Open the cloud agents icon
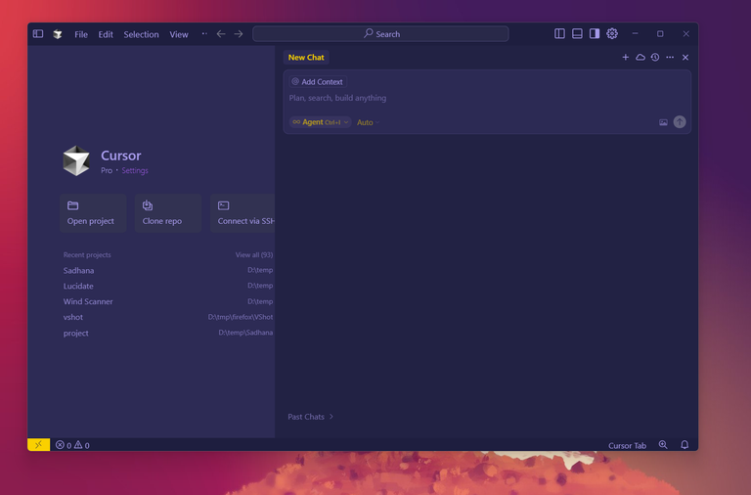The image size is (751, 495). point(641,58)
